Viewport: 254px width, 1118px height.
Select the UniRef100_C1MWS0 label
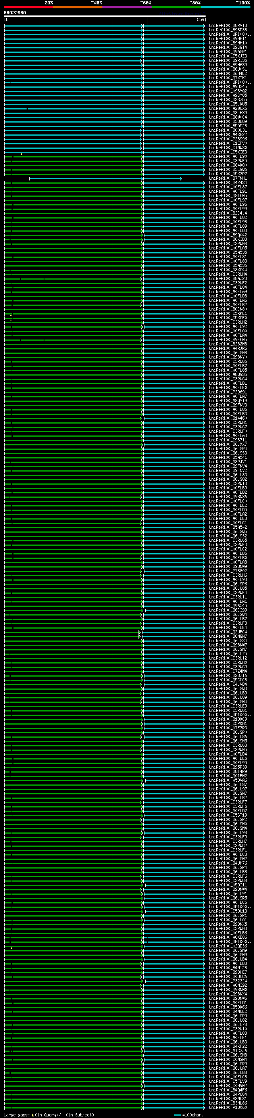pos(227,148)
